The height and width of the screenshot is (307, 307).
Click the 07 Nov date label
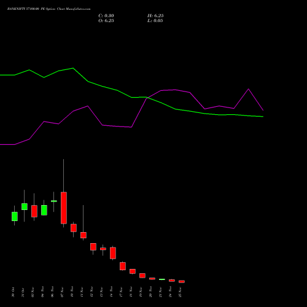(62, 292)
